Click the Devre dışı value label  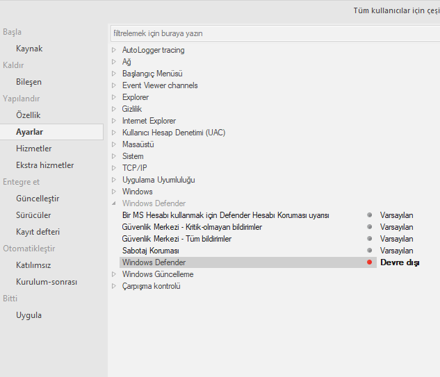click(400, 262)
